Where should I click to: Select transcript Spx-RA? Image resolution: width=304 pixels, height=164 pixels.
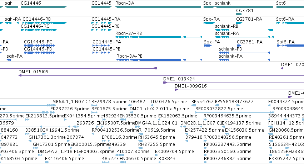point(211,19)
